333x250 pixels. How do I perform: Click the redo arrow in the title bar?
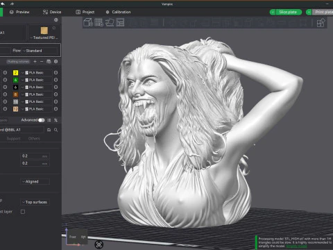tap(12, 4)
